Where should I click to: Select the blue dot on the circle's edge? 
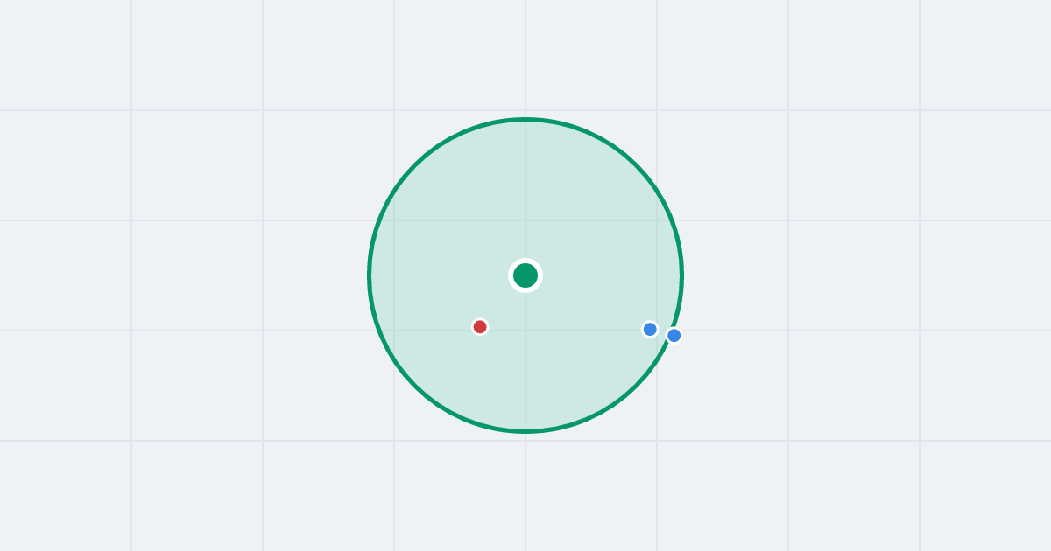click(674, 335)
